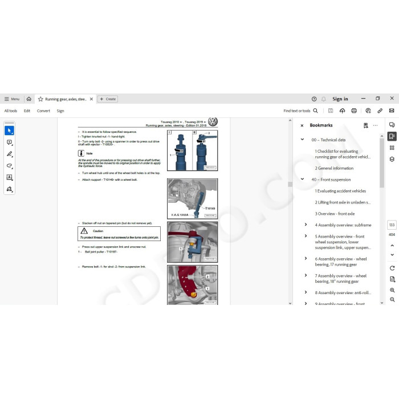Star the Running gear document tab

pos(40,99)
